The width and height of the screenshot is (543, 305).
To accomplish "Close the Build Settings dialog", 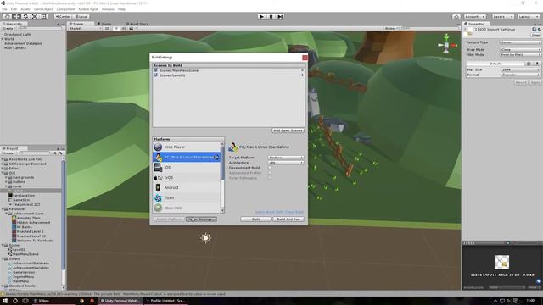I will [305, 58].
